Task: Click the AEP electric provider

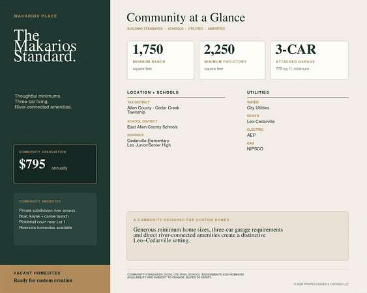Action: pyautogui.click(x=252, y=135)
